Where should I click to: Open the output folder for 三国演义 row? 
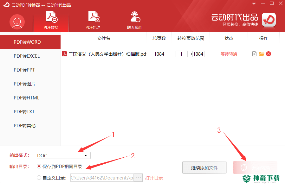coord(261,54)
